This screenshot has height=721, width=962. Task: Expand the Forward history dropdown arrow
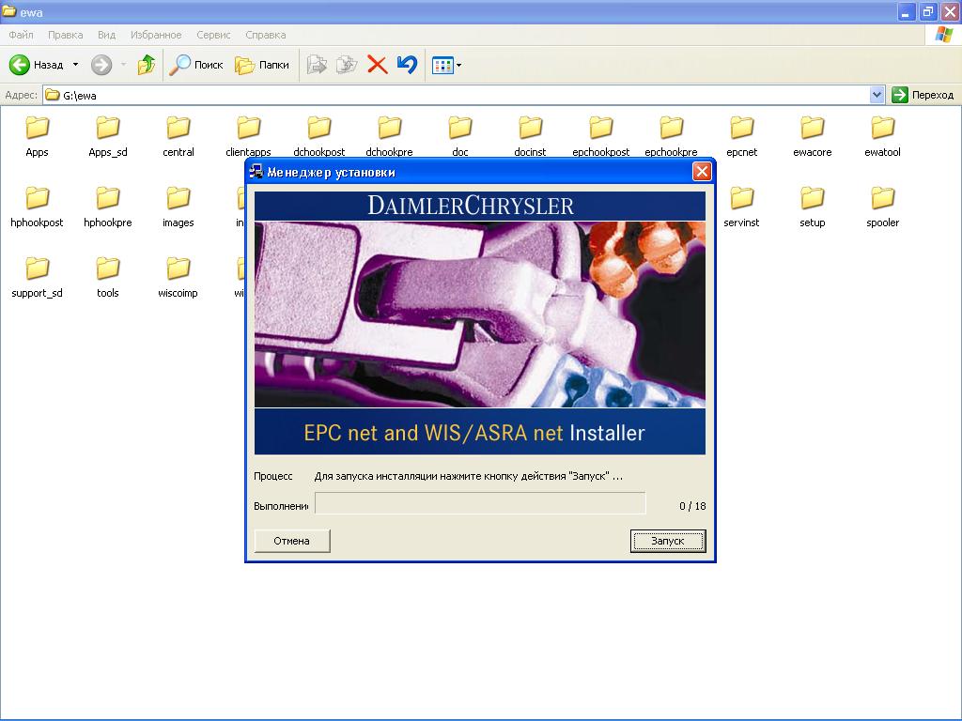123,65
